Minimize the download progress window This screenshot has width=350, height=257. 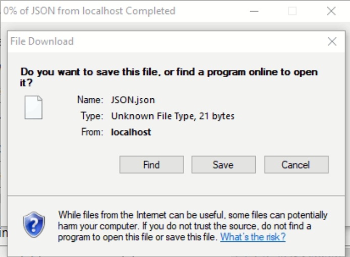[x=254, y=11]
